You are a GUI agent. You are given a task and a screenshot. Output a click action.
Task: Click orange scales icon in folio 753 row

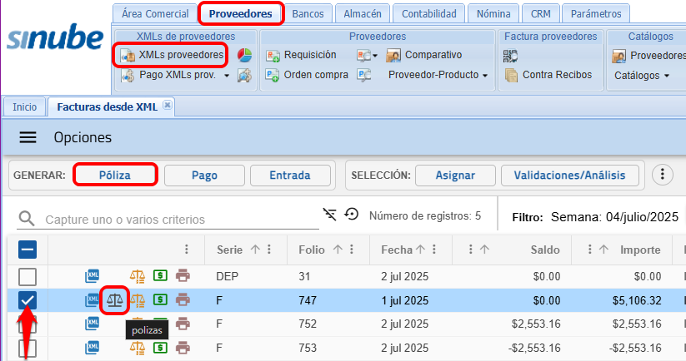(138, 348)
